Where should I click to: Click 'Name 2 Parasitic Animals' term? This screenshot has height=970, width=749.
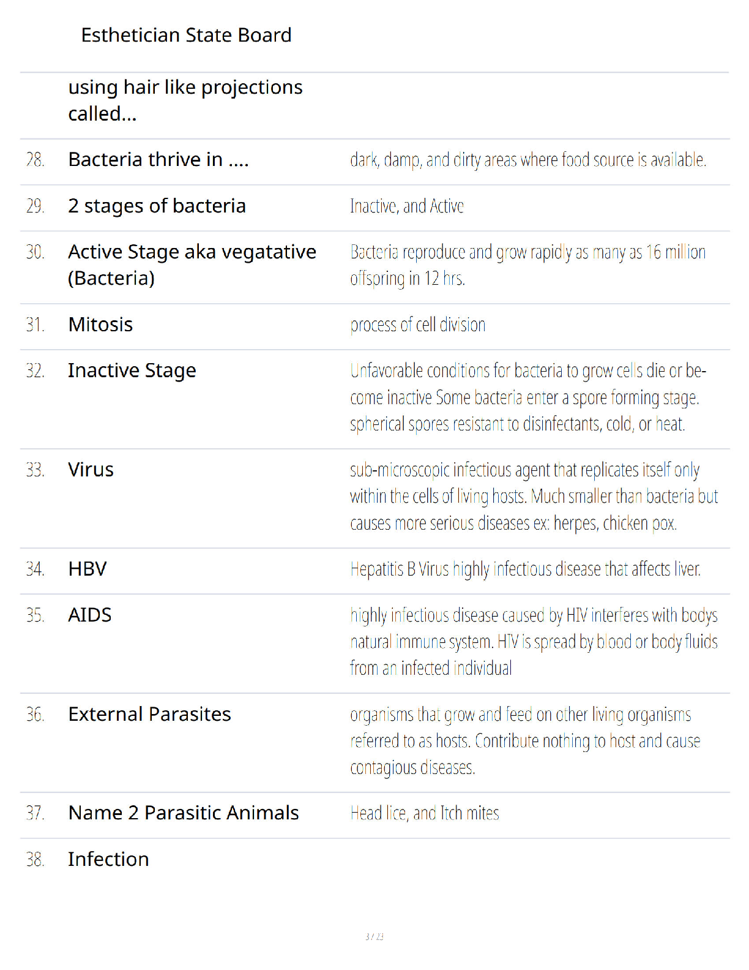184,813
